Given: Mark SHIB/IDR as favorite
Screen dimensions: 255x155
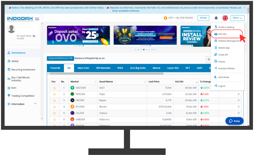Looking at the screenshot, I should [54, 120].
